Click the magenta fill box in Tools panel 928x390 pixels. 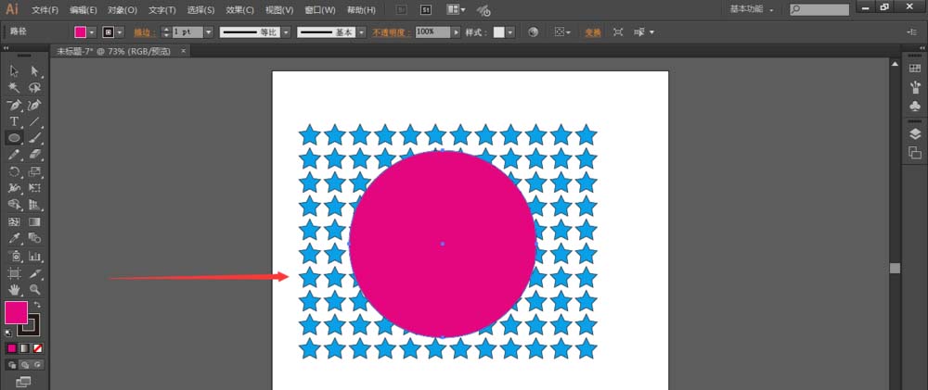point(16,312)
